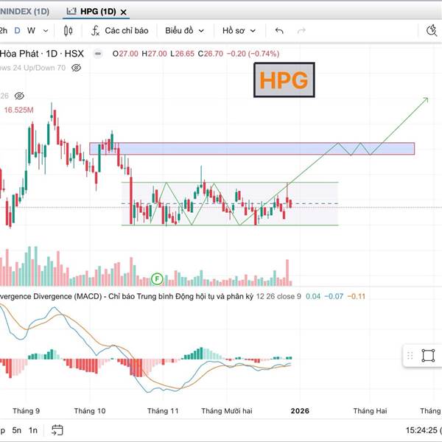442x442 pixels.
Task: Click the Tháng 10 time axis label
Action: (x=90, y=411)
